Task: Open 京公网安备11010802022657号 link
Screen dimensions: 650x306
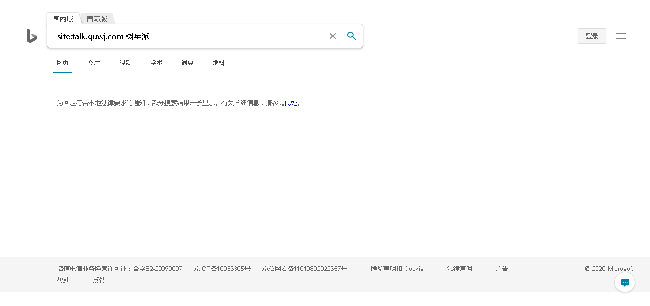Action: (x=305, y=269)
